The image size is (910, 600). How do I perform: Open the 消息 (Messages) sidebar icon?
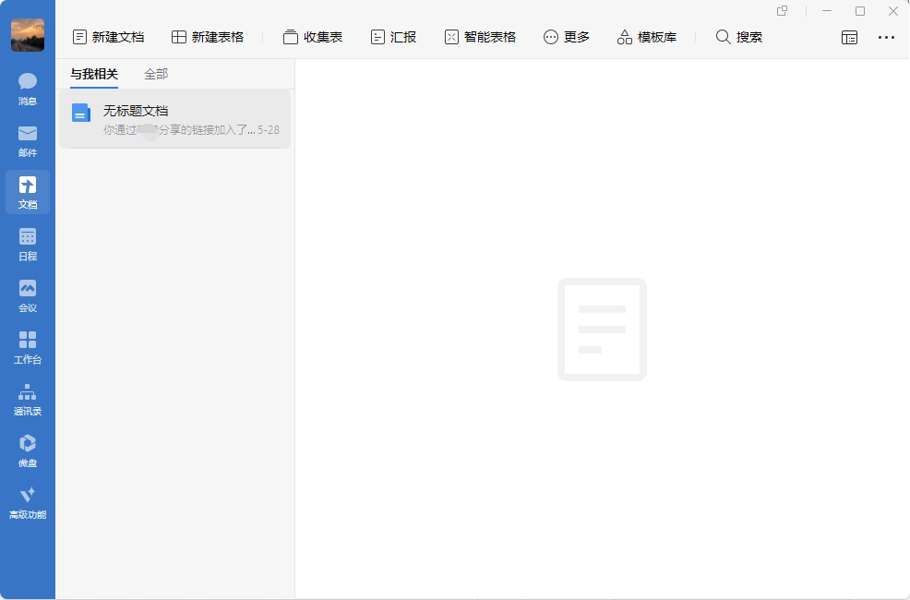pos(28,89)
